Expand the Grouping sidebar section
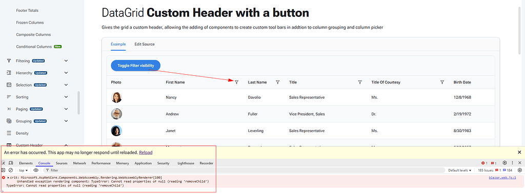 coord(66,121)
